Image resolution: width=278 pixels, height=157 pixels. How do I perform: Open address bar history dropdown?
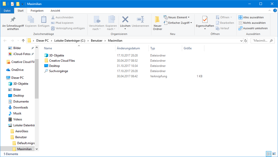tap(241, 41)
